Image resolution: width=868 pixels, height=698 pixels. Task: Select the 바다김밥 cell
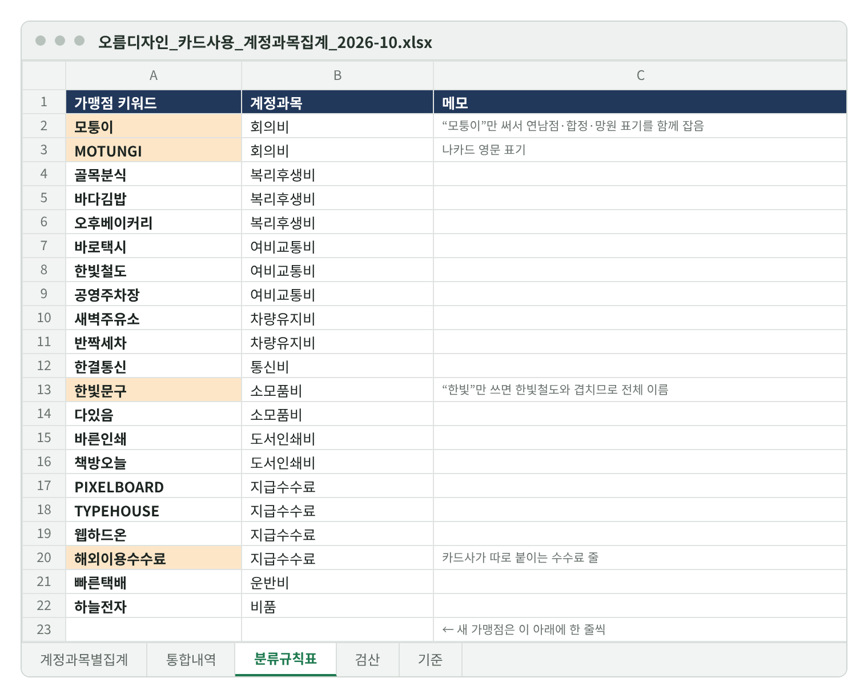tap(154, 198)
